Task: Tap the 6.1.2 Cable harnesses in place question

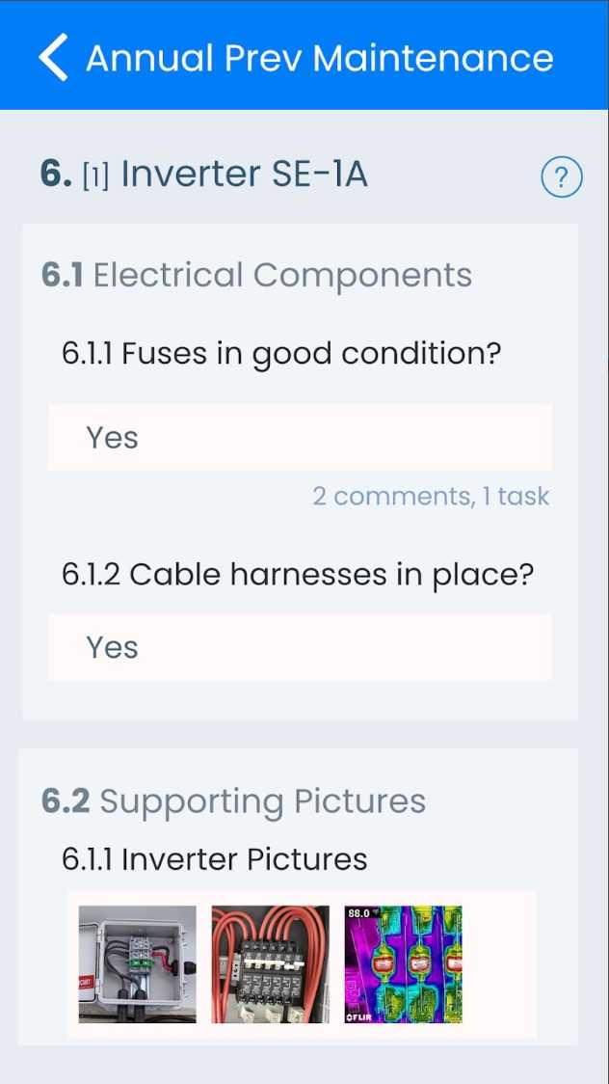Action: click(x=297, y=575)
